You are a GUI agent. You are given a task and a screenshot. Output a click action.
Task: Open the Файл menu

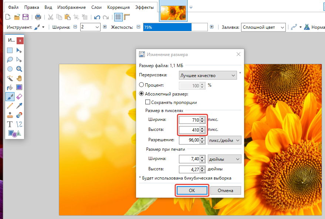tap(13, 7)
